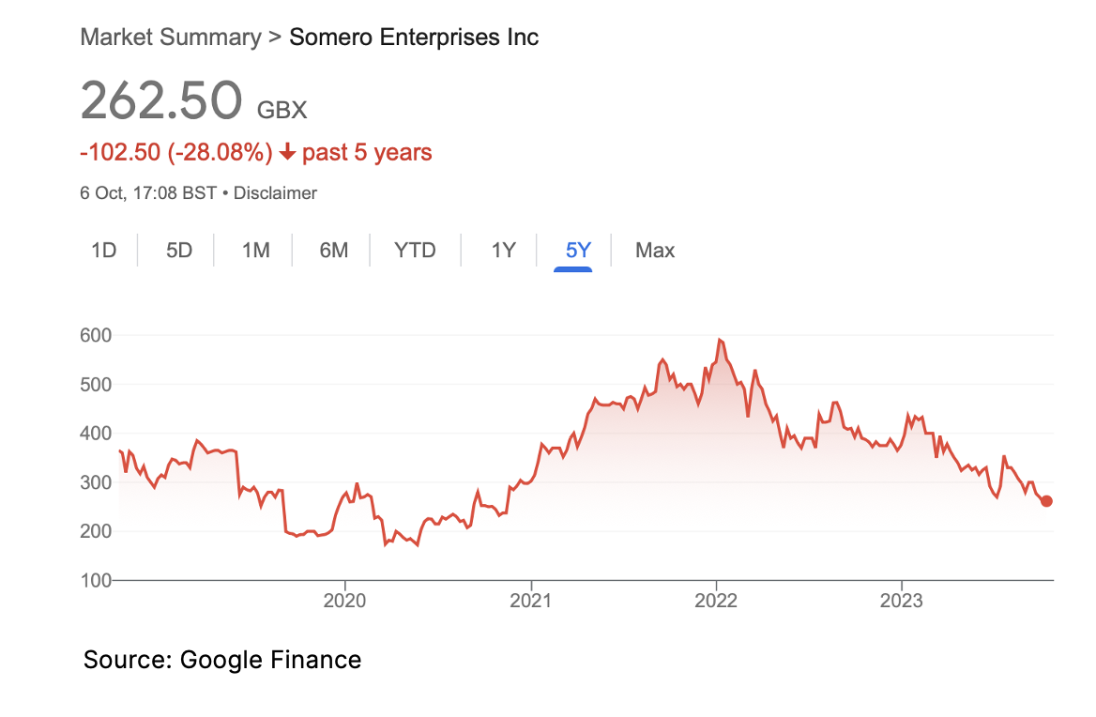Show the YTD chart range
1096x717 pixels.
tap(415, 251)
